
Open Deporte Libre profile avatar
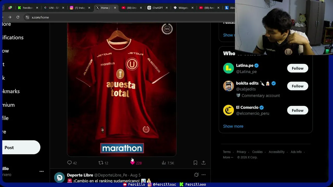(59, 178)
